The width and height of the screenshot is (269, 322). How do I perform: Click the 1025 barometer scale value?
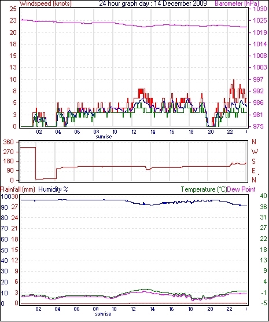(x=260, y=20)
